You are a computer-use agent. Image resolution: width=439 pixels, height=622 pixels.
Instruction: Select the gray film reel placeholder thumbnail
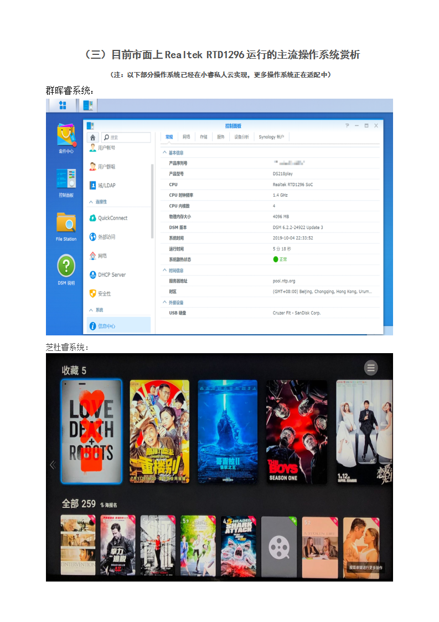tap(279, 547)
